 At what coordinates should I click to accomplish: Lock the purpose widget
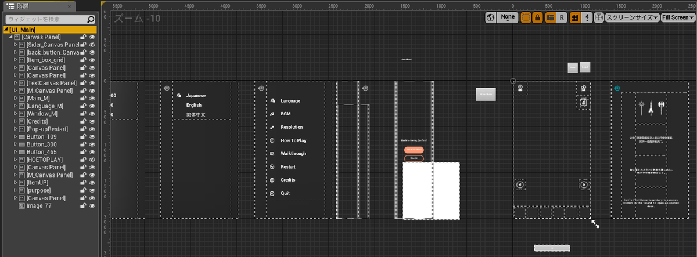pos(84,190)
